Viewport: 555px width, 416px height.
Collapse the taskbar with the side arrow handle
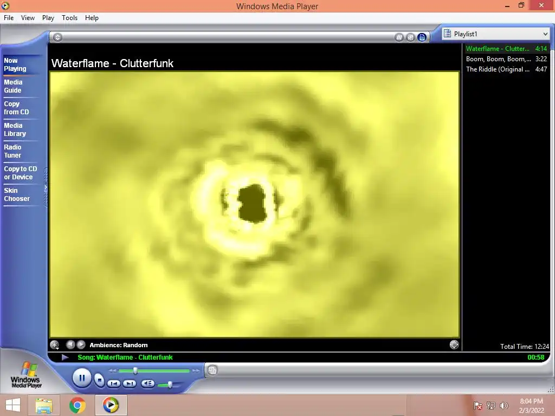(x=46, y=187)
